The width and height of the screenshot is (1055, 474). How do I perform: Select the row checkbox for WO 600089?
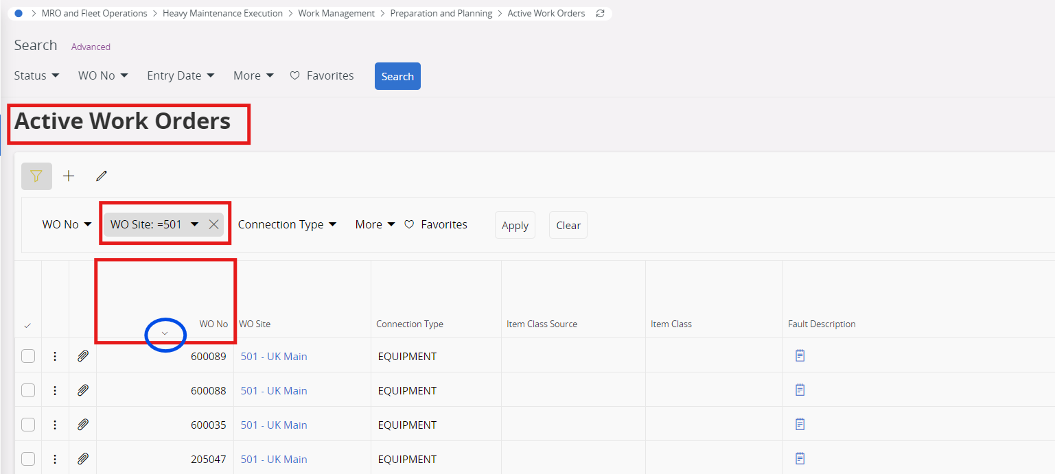(28, 356)
